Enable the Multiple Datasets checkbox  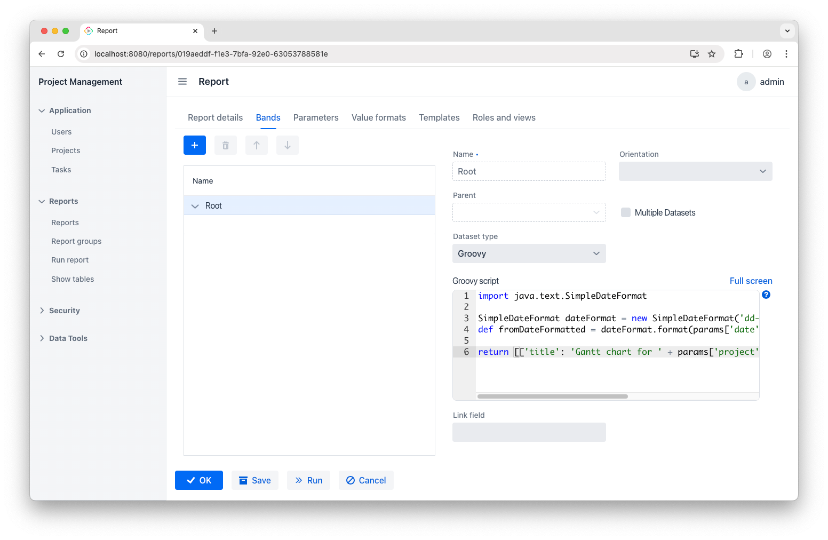click(626, 212)
